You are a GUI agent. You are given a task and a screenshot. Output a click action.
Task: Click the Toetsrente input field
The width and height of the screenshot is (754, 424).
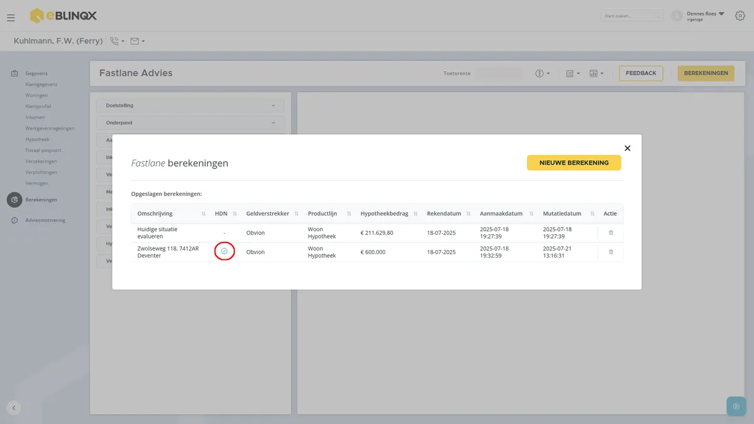tap(498, 73)
